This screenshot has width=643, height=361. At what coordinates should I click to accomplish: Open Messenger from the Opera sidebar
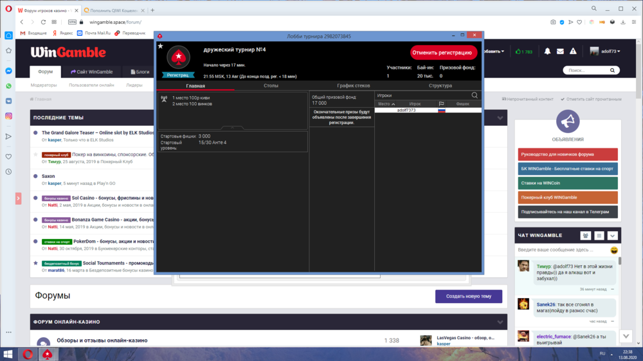[x=9, y=71]
